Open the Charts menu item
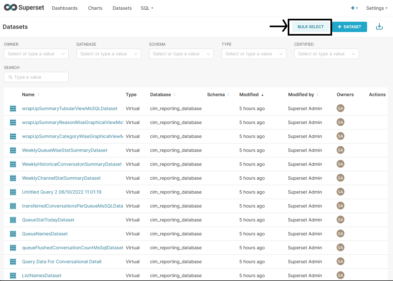 (95, 8)
